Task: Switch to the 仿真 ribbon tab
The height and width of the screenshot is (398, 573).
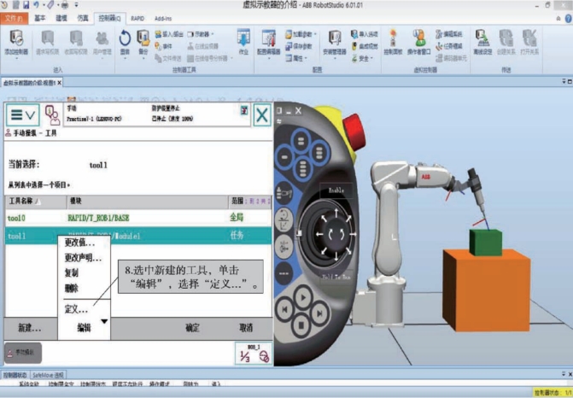Action: (83, 18)
